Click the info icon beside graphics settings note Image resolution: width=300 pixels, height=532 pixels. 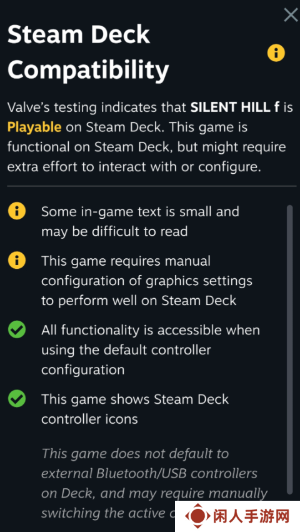pyautogui.click(x=17, y=261)
